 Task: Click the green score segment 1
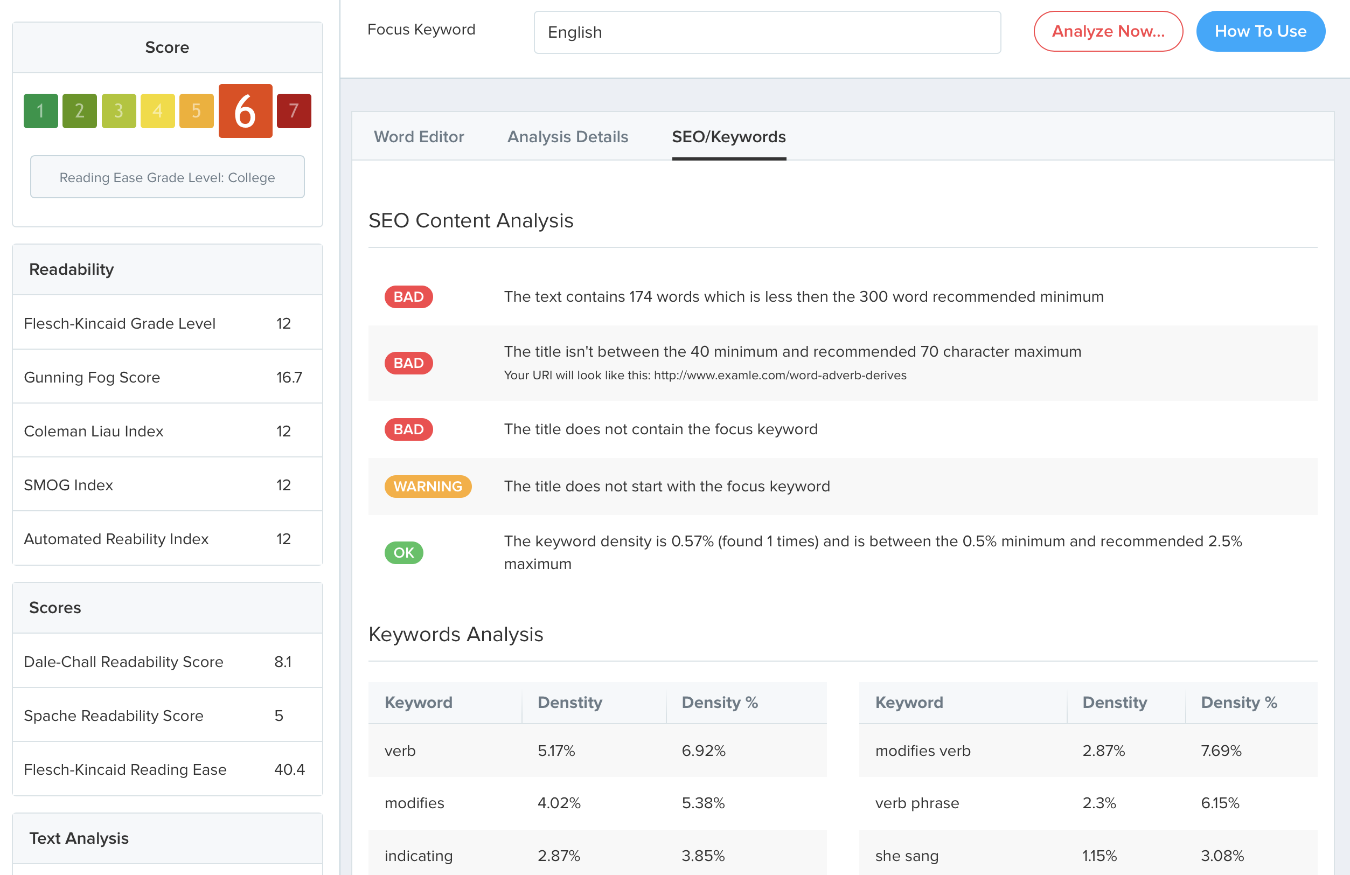pyautogui.click(x=40, y=110)
